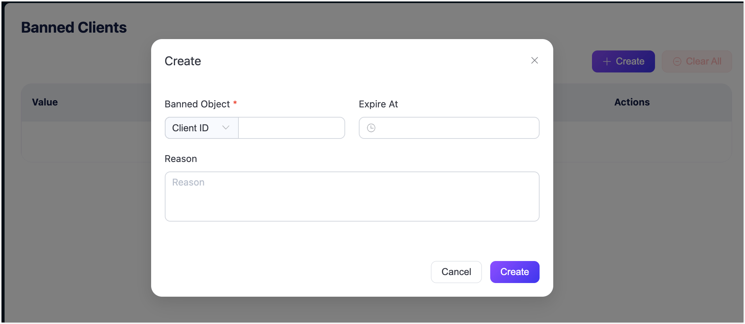Open the Expire At date-time picker field
Viewport: 745px width, 324px height.
pyautogui.click(x=456, y=128)
